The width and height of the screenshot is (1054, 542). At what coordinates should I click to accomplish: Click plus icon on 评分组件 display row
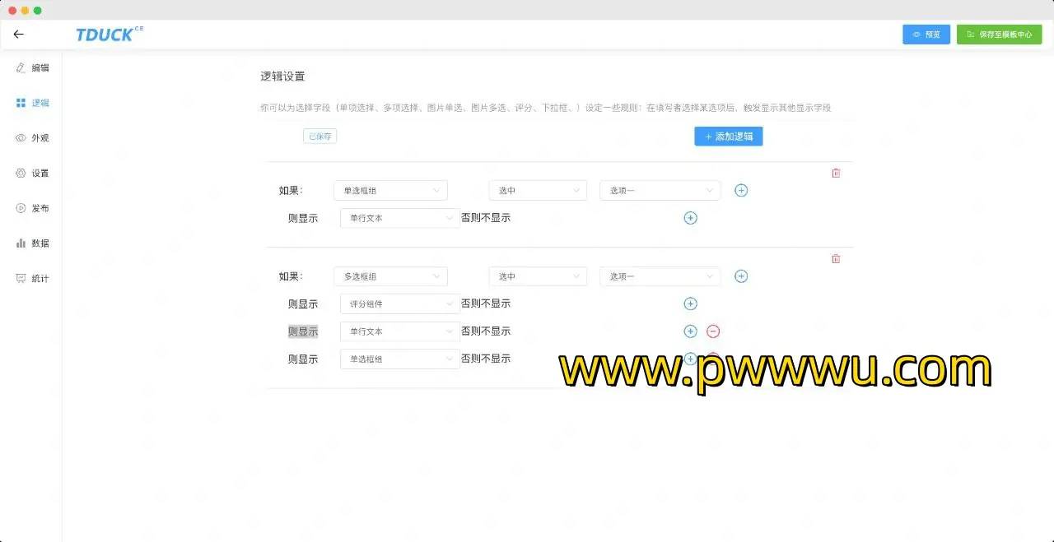(x=690, y=304)
